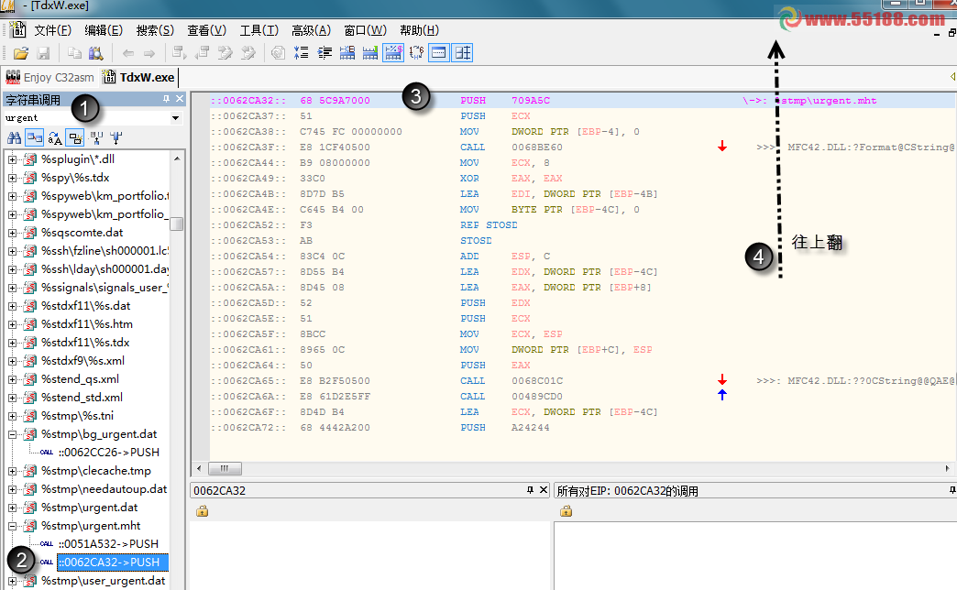Image resolution: width=957 pixels, height=590 pixels.
Task: Click the indent-lines toolbar icon
Action: tap(324, 53)
